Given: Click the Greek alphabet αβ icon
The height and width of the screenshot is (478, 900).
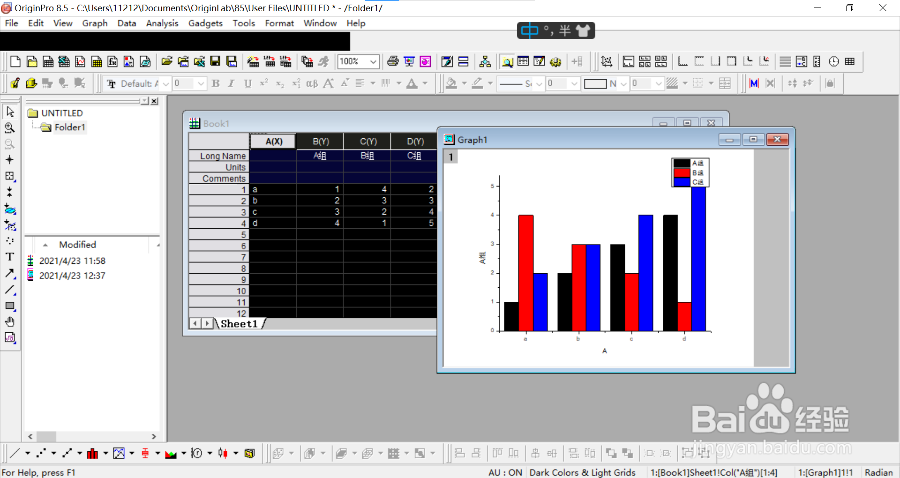Looking at the screenshot, I should click(312, 83).
